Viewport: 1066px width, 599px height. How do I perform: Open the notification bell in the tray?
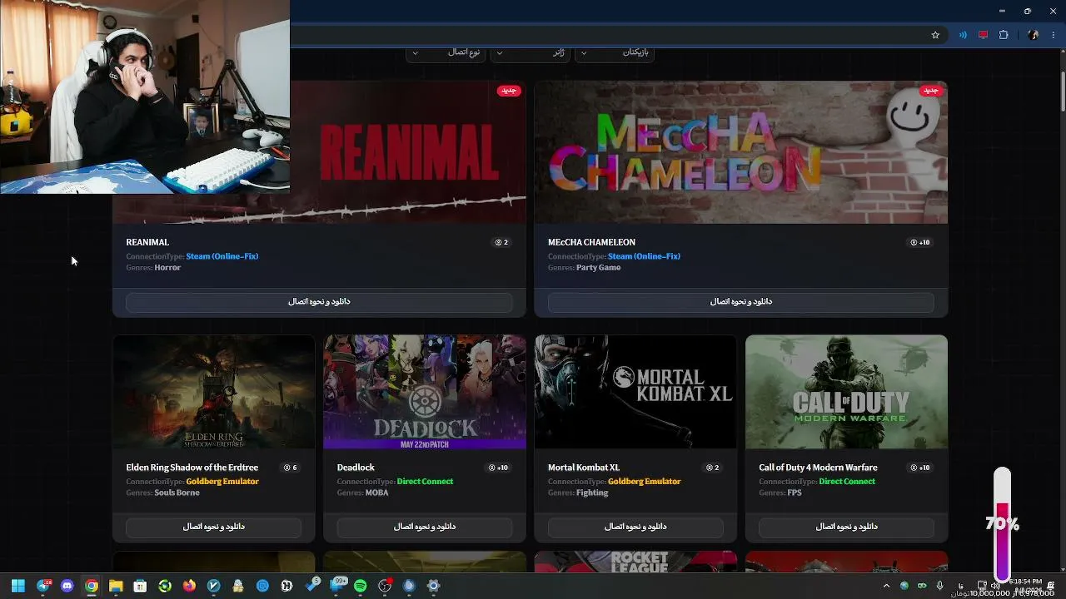pos(1053,586)
